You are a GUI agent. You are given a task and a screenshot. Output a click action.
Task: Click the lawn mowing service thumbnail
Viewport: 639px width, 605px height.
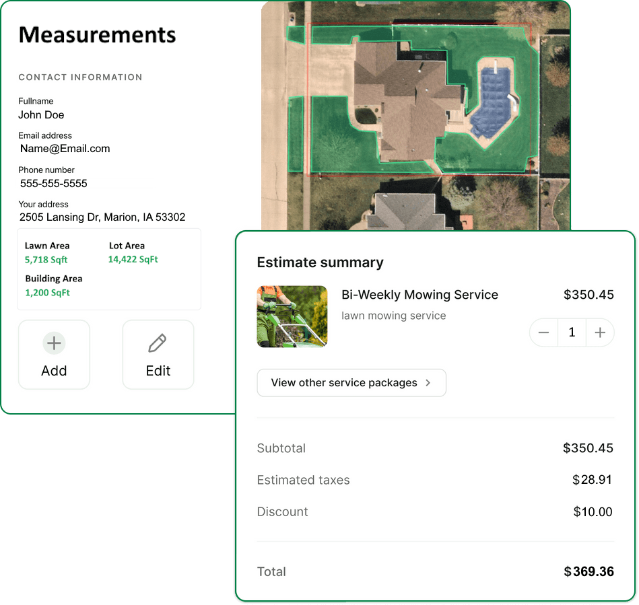[292, 316]
